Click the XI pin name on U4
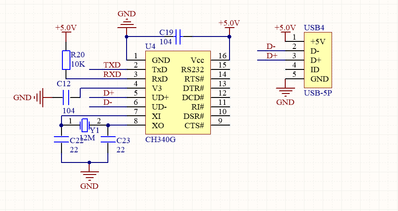 156,116
